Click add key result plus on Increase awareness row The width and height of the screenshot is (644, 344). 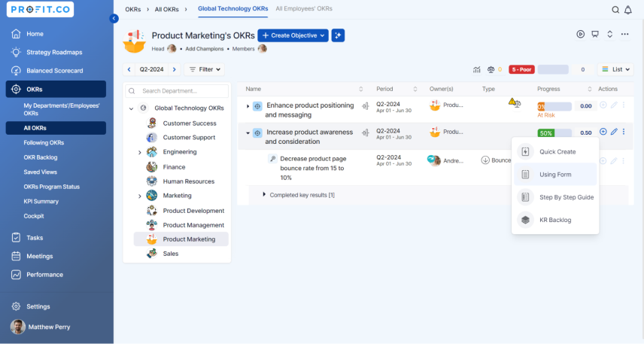[603, 132]
